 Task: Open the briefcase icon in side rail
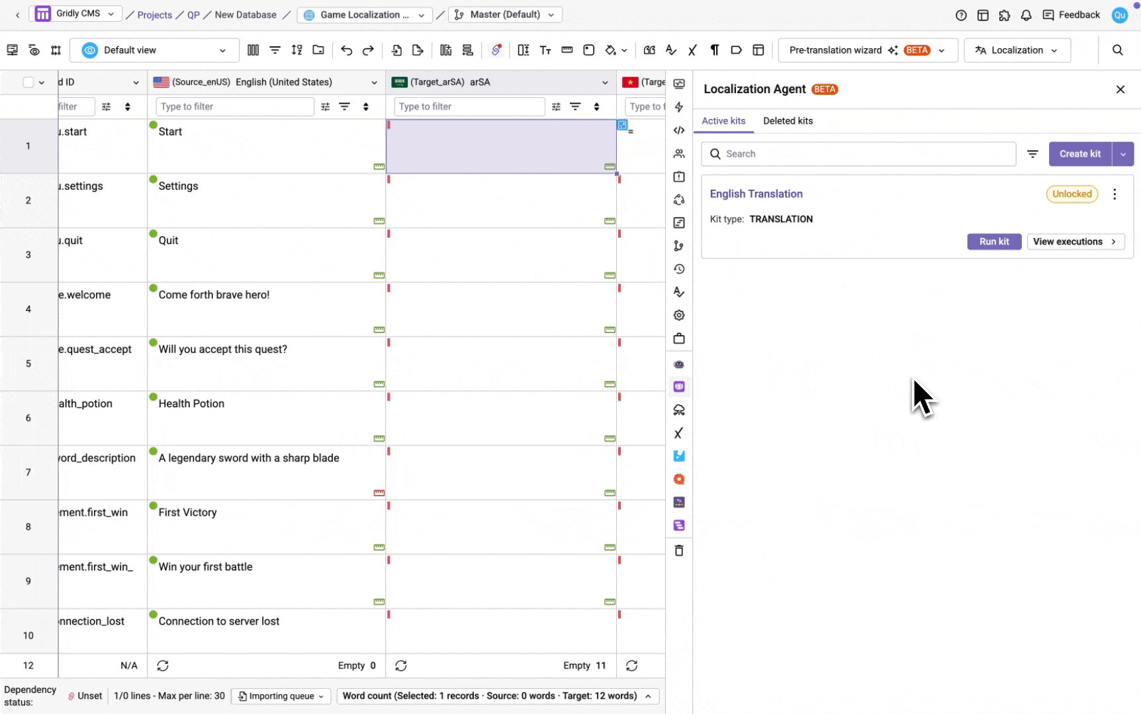(x=679, y=338)
